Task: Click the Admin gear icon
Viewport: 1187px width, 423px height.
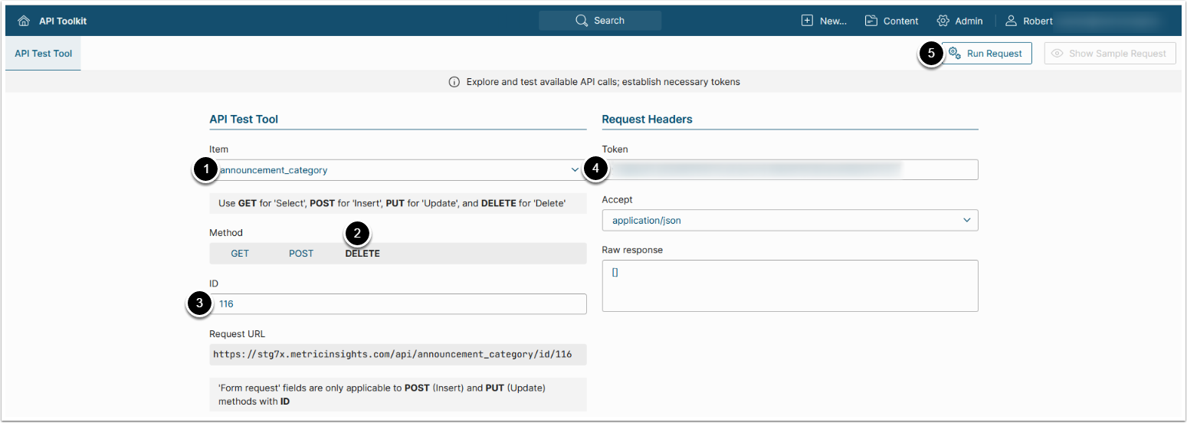Action: point(943,21)
